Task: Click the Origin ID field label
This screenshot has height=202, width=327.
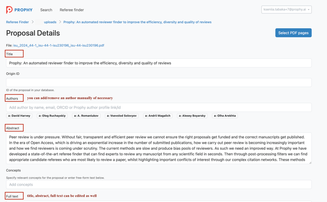Action: (13, 73)
